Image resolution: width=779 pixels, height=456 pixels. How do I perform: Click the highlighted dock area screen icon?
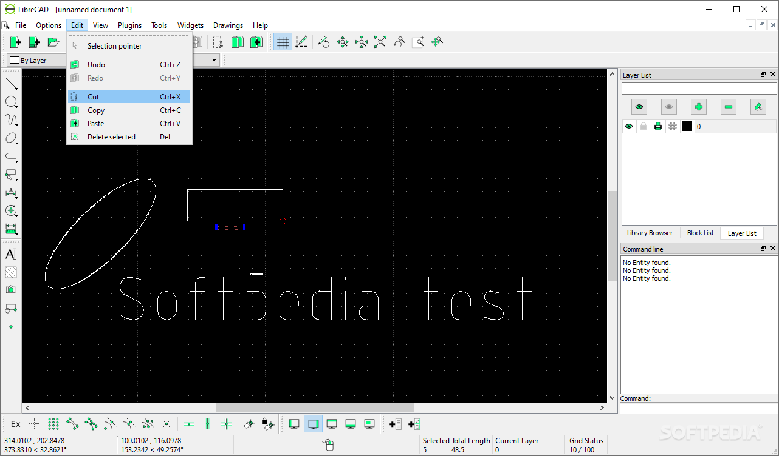pyautogui.click(x=314, y=424)
